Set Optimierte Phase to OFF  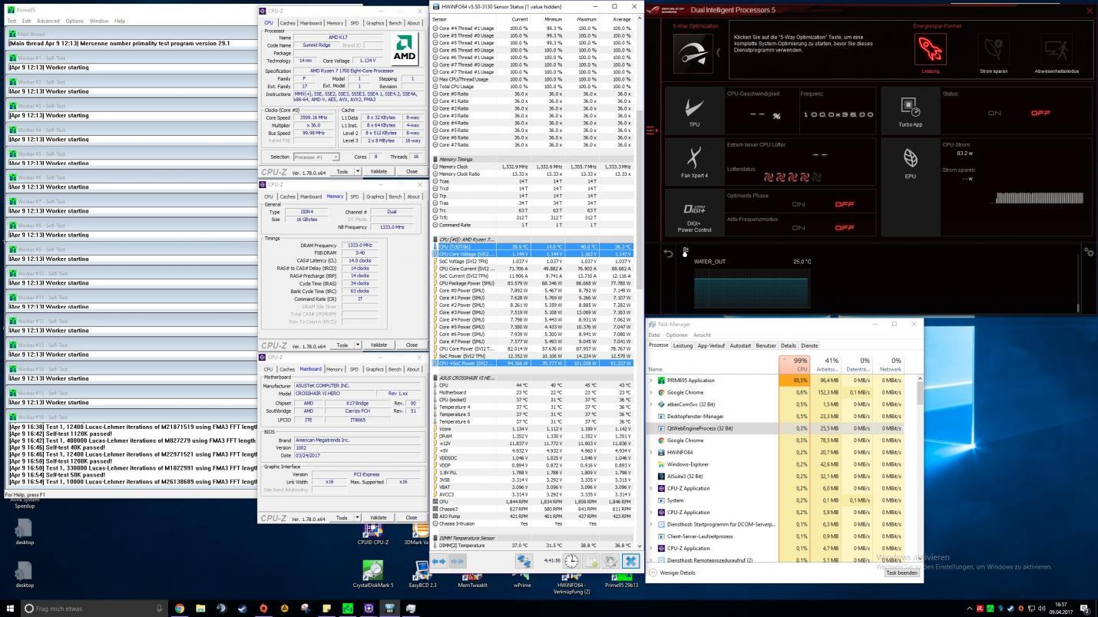pyautogui.click(x=845, y=204)
